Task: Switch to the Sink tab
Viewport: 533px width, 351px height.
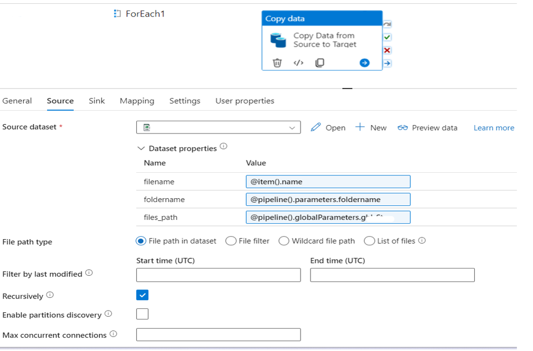Action: click(x=97, y=101)
